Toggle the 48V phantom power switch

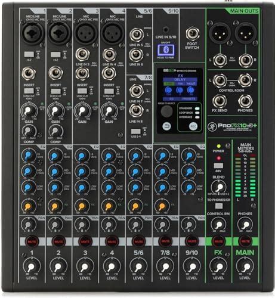218,166
